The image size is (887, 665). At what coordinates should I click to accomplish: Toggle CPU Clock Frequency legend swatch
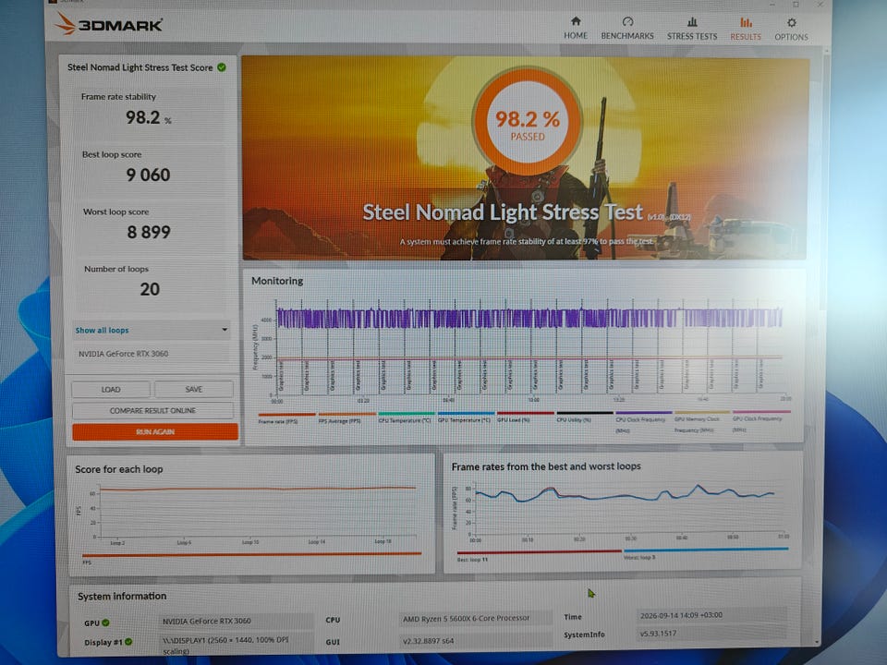tap(644, 412)
